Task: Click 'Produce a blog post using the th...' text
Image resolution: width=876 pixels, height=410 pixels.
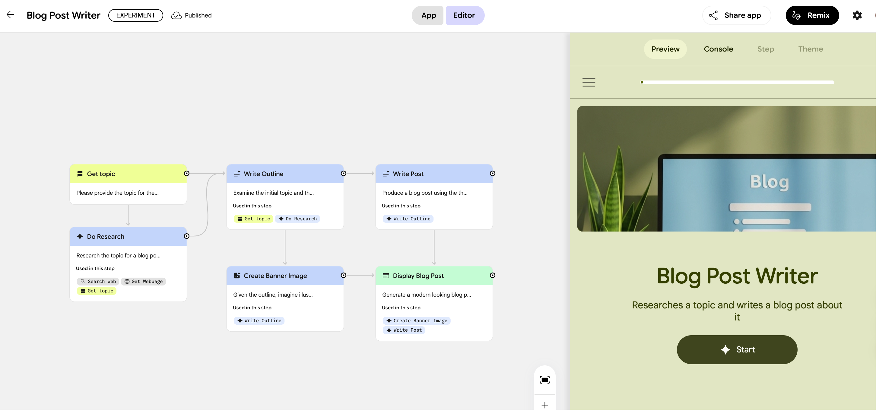Action: [425, 193]
